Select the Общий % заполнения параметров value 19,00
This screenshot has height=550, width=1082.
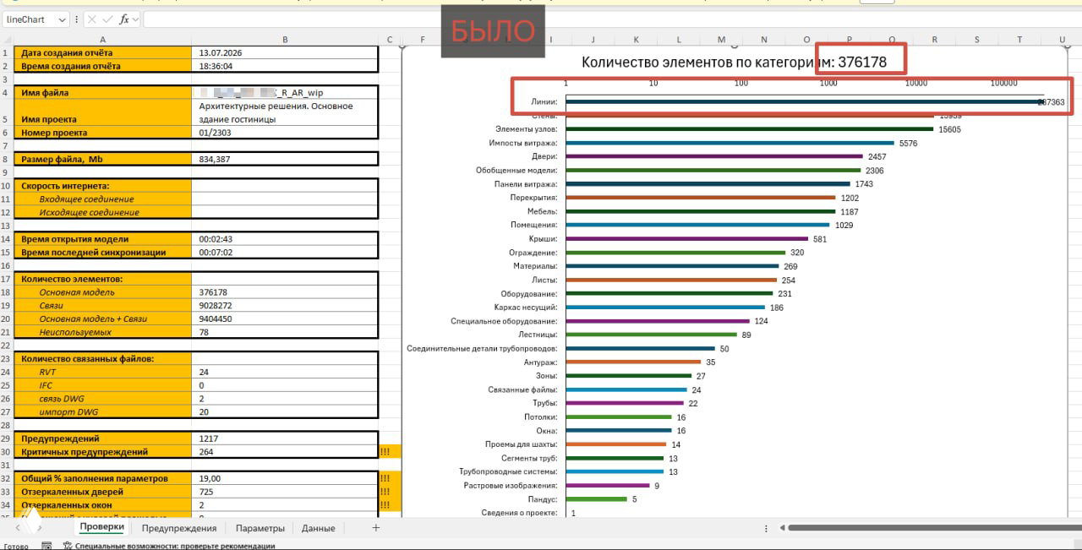pos(285,478)
